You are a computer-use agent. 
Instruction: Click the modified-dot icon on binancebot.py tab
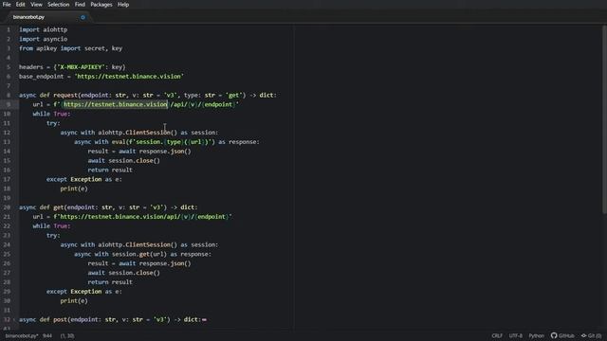(83, 17)
